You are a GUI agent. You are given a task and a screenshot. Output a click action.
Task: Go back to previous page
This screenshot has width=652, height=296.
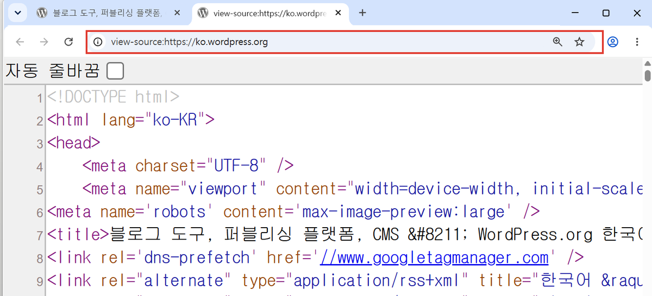(x=20, y=42)
